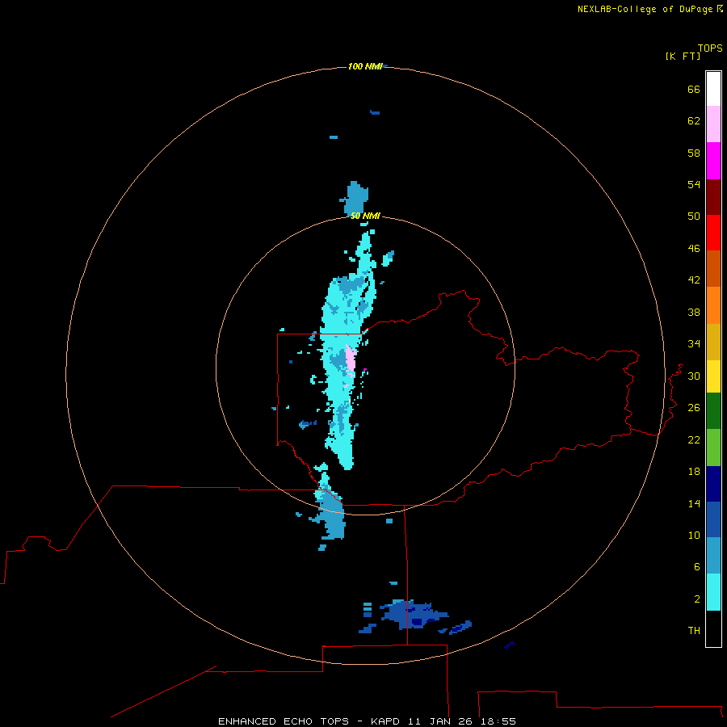This screenshot has width=727, height=727.
Task: Click the 58 legend value
Action: coord(694,153)
